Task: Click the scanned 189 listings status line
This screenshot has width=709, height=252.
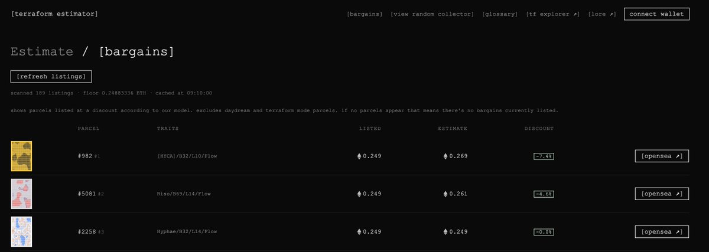Action: click(111, 93)
